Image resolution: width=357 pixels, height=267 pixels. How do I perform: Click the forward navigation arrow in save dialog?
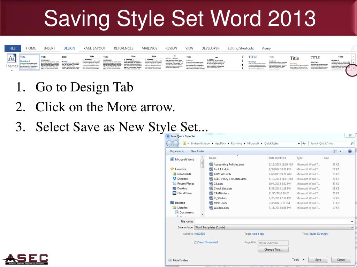tap(176, 144)
